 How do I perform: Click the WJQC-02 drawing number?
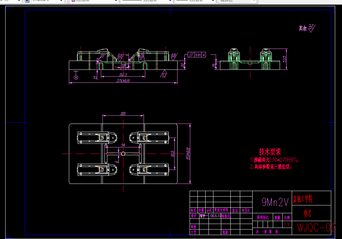coord(316,228)
